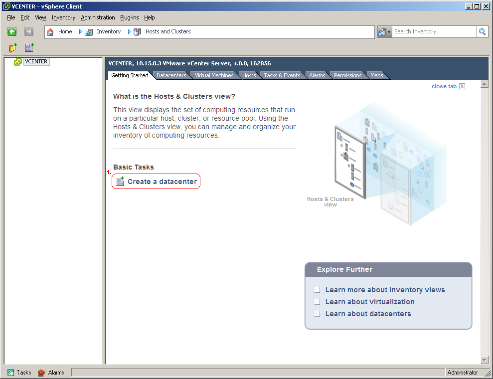
Task: Click the document icon beside Learn more about inventory views
Action: click(317, 290)
